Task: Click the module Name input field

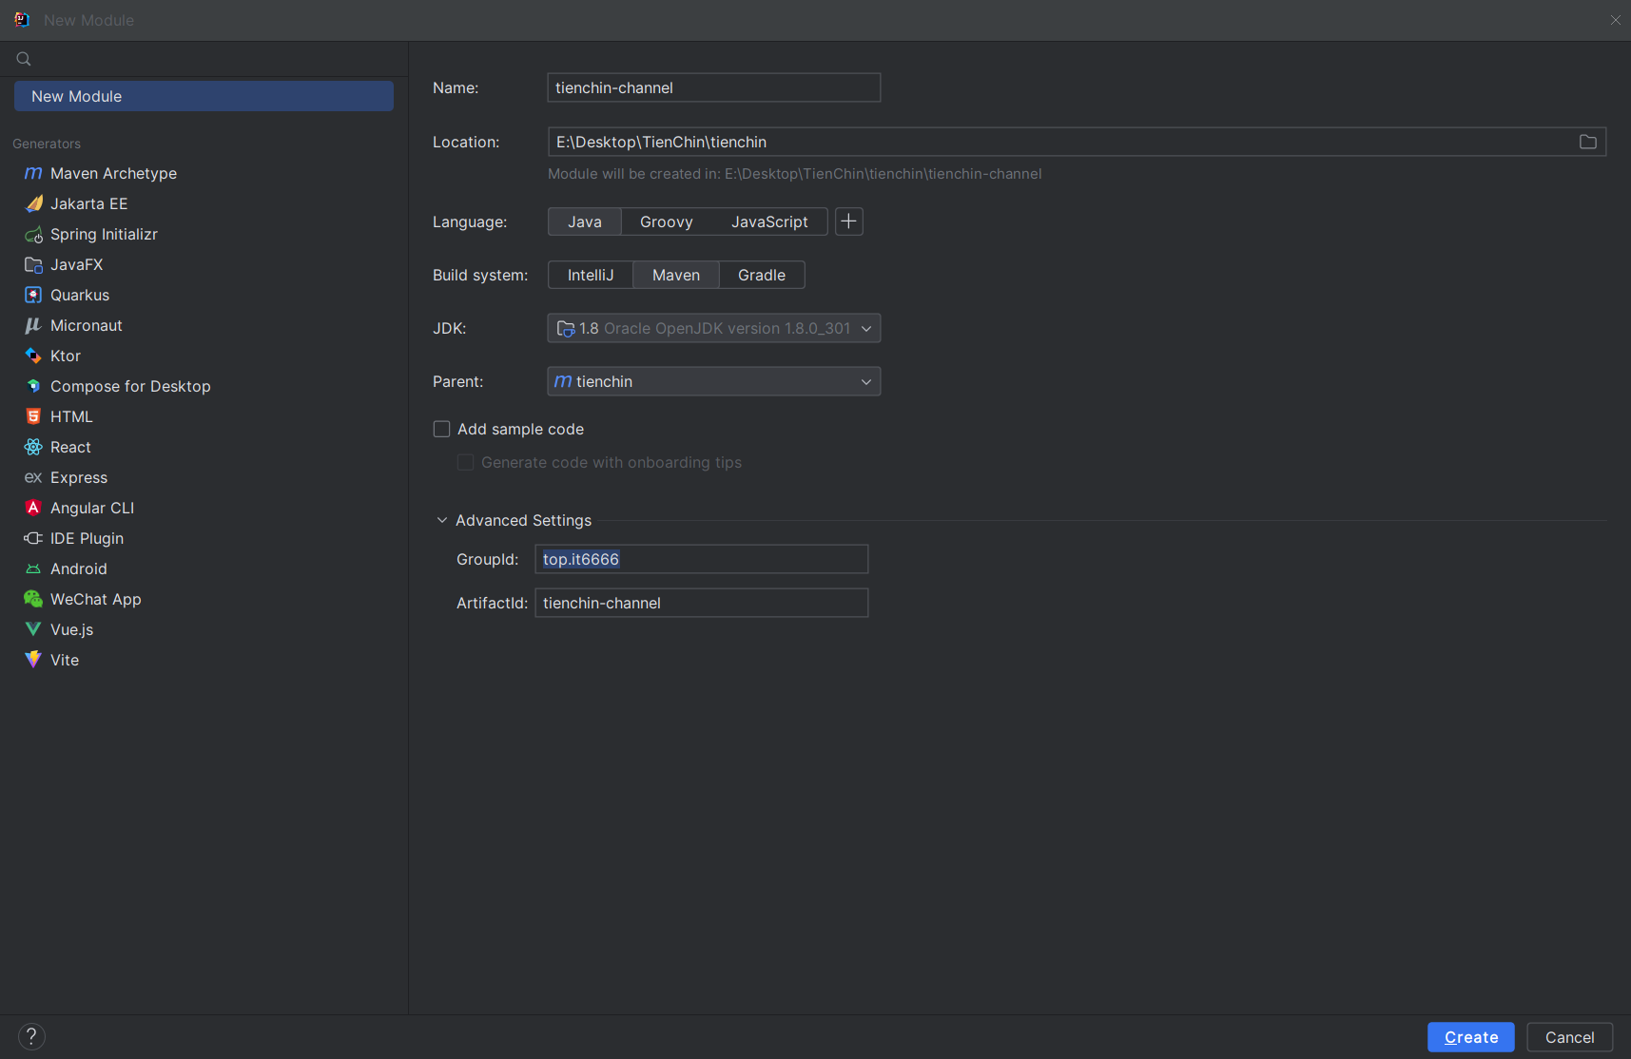Action: 714,87
